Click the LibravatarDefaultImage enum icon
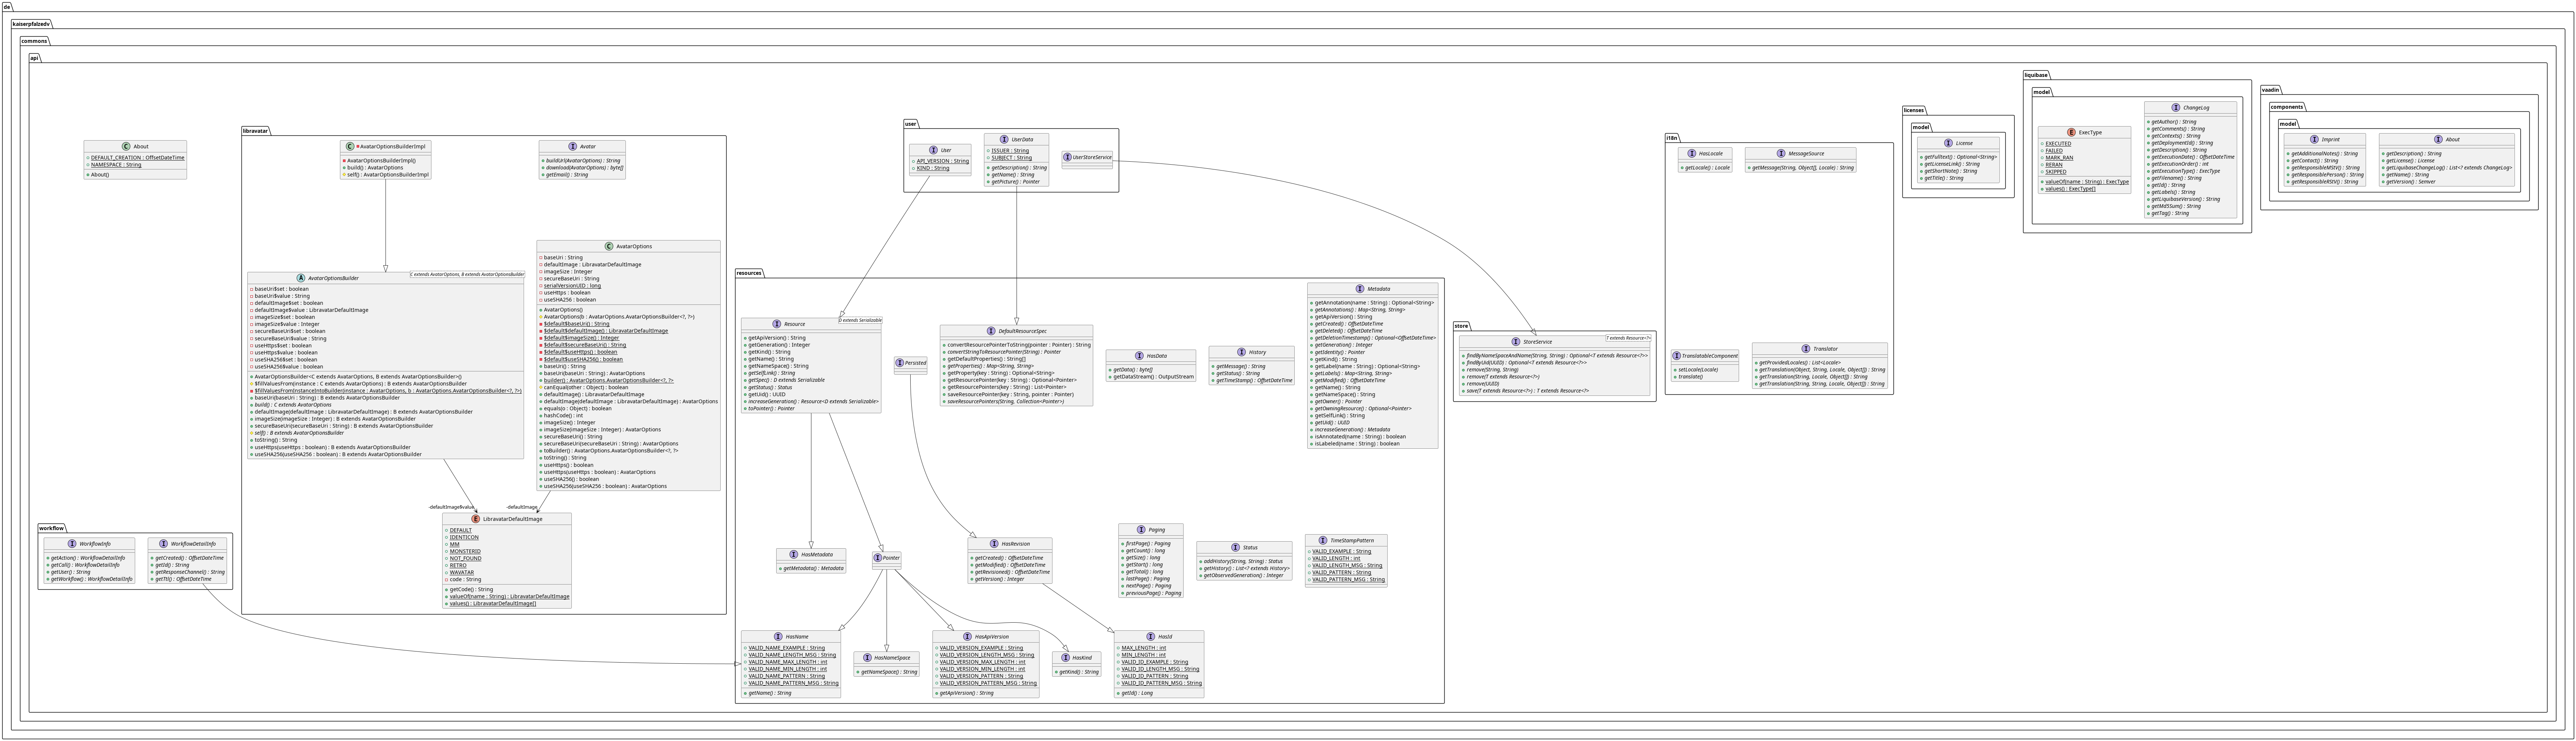2576x741 pixels. click(x=476, y=519)
